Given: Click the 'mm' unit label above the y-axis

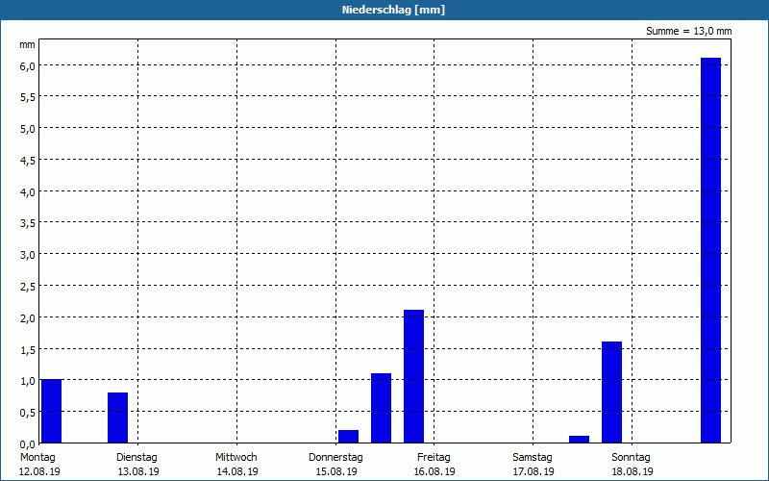Looking at the screenshot, I should click(x=27, y=44).
